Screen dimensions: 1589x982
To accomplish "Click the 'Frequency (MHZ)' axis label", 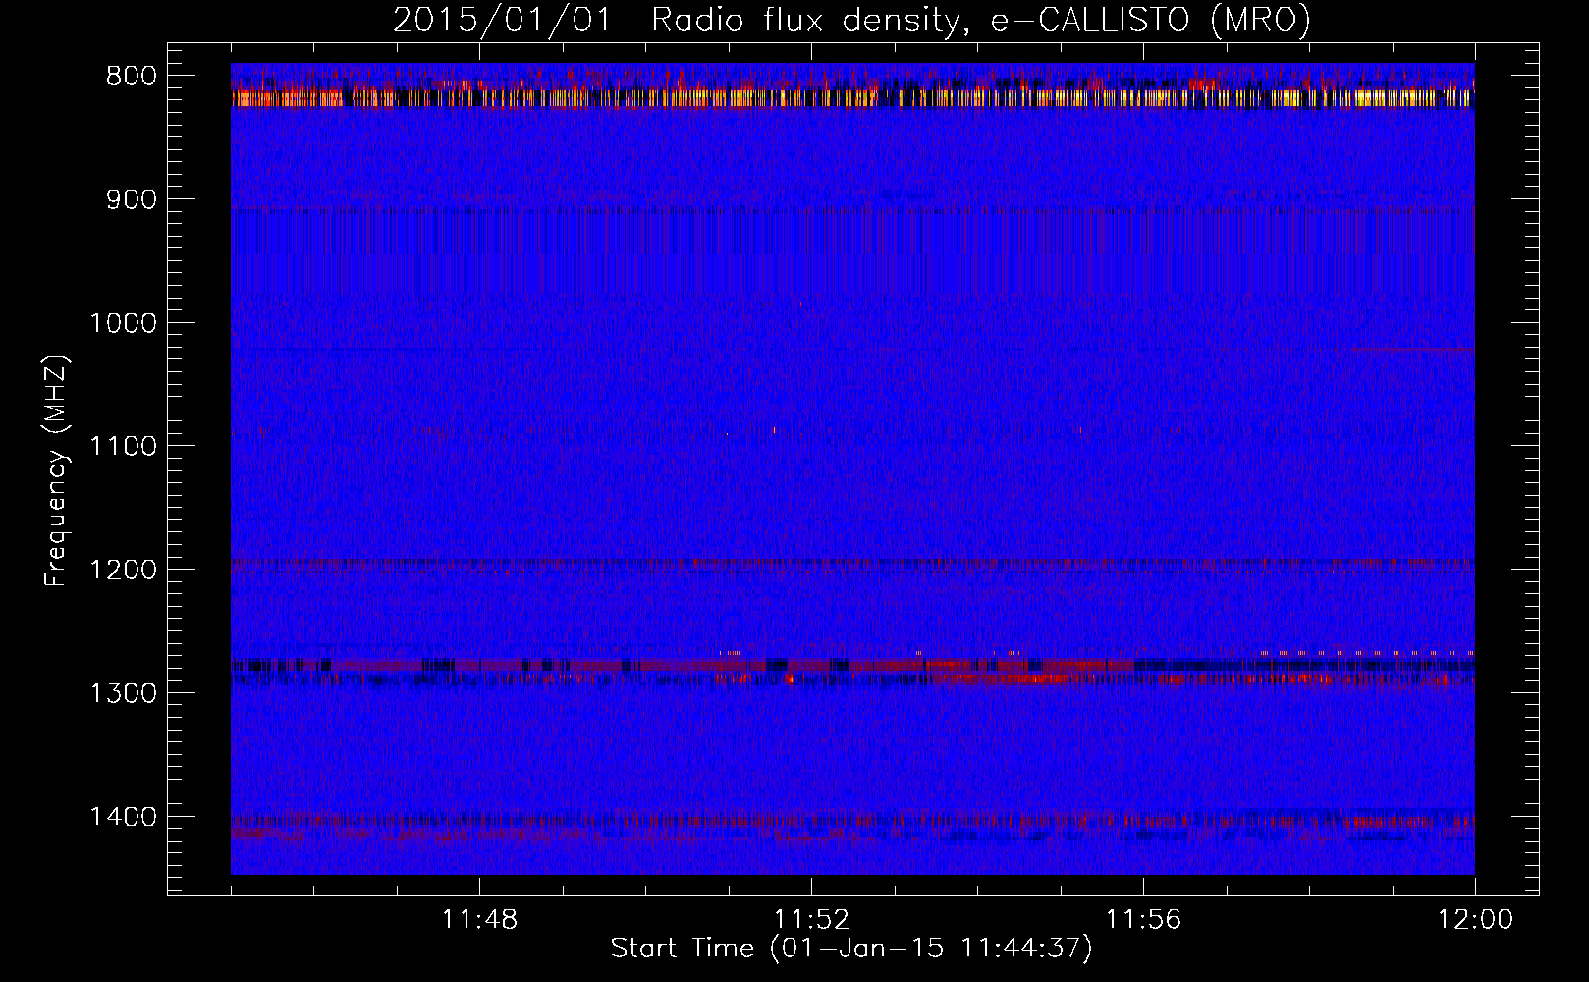I will click(56, 470).
